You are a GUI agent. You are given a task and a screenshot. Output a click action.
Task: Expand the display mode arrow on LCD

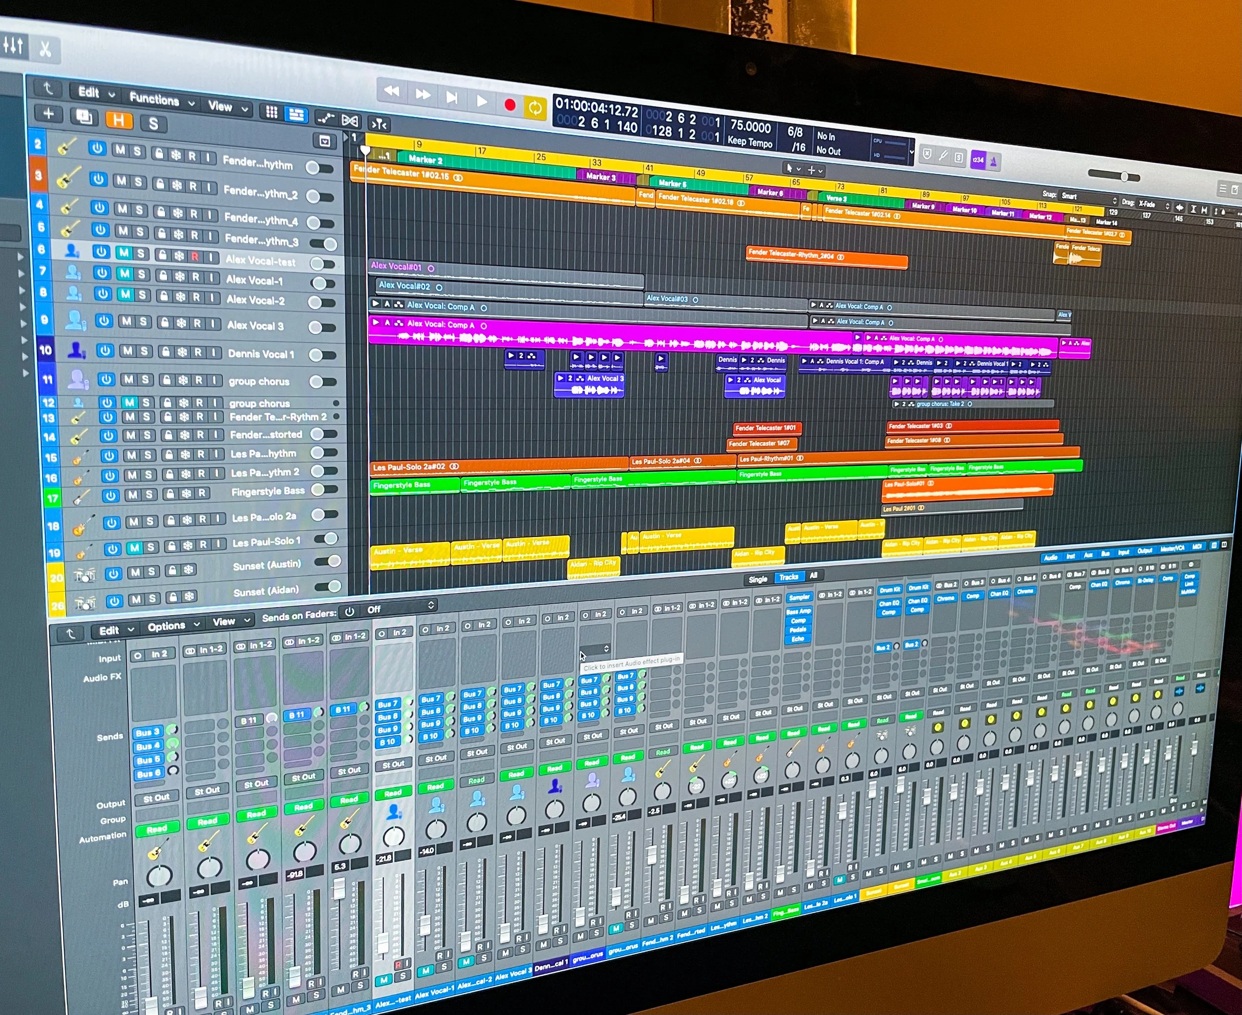click(912, 152)
